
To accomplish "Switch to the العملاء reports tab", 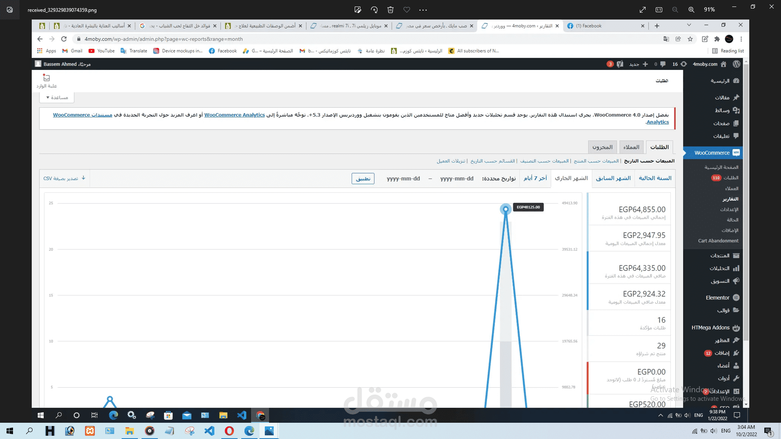I will coord(631,147).
